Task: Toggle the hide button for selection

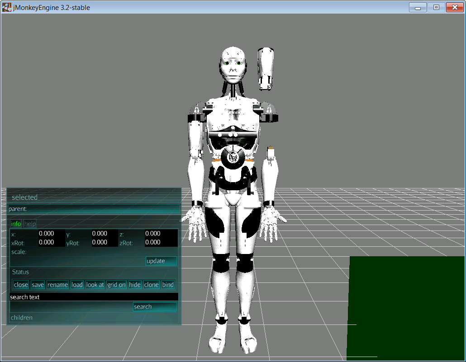Action: [x=135, y=285]
